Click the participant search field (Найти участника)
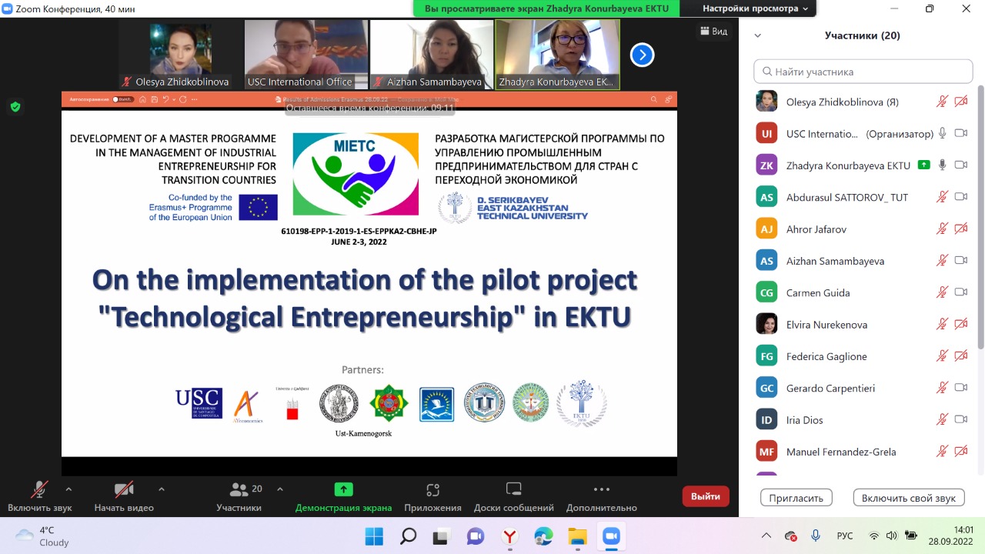This screenshot has height=554, width=985. (x=863, y=72)
